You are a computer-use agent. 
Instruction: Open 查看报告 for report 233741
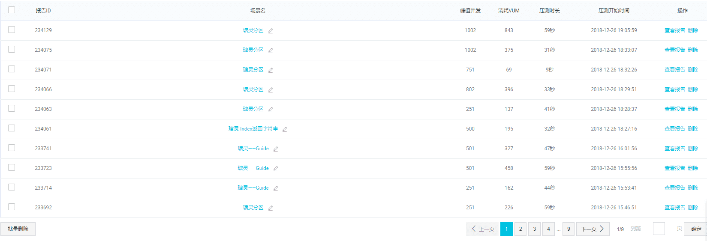click(675, 149)
